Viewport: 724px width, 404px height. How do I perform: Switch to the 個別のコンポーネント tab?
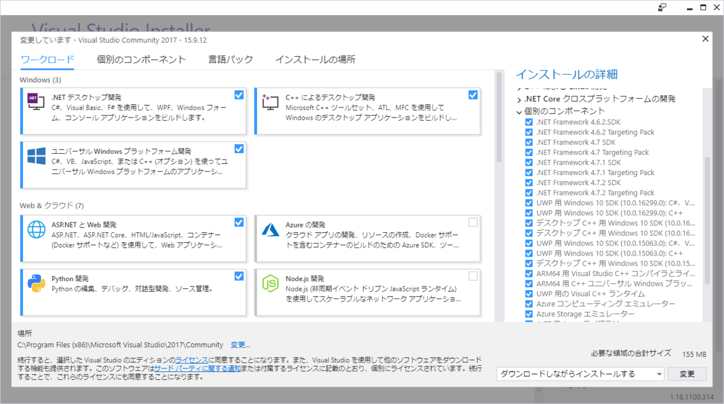[x=141, y=59]
